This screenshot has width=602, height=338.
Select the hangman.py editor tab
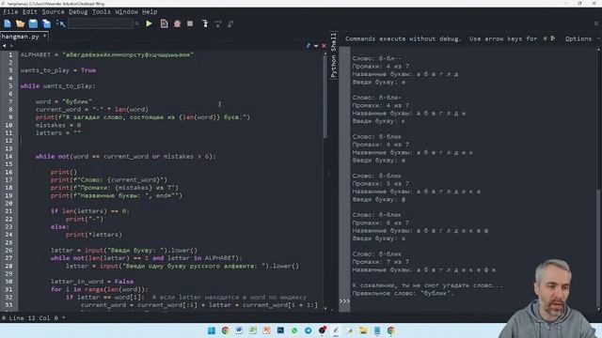(24, 37)
